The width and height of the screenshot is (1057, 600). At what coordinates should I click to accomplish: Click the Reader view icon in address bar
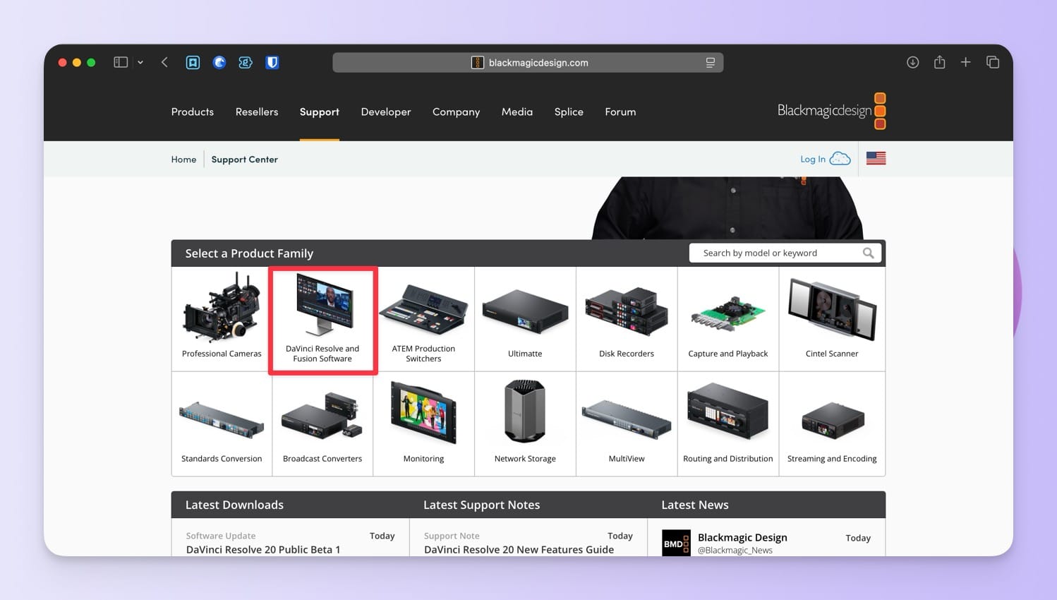tap(710, 62)
